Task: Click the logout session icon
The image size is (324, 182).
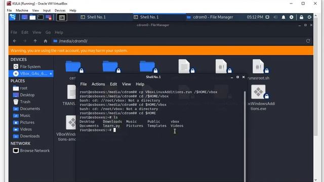Action: coord(309,17)
